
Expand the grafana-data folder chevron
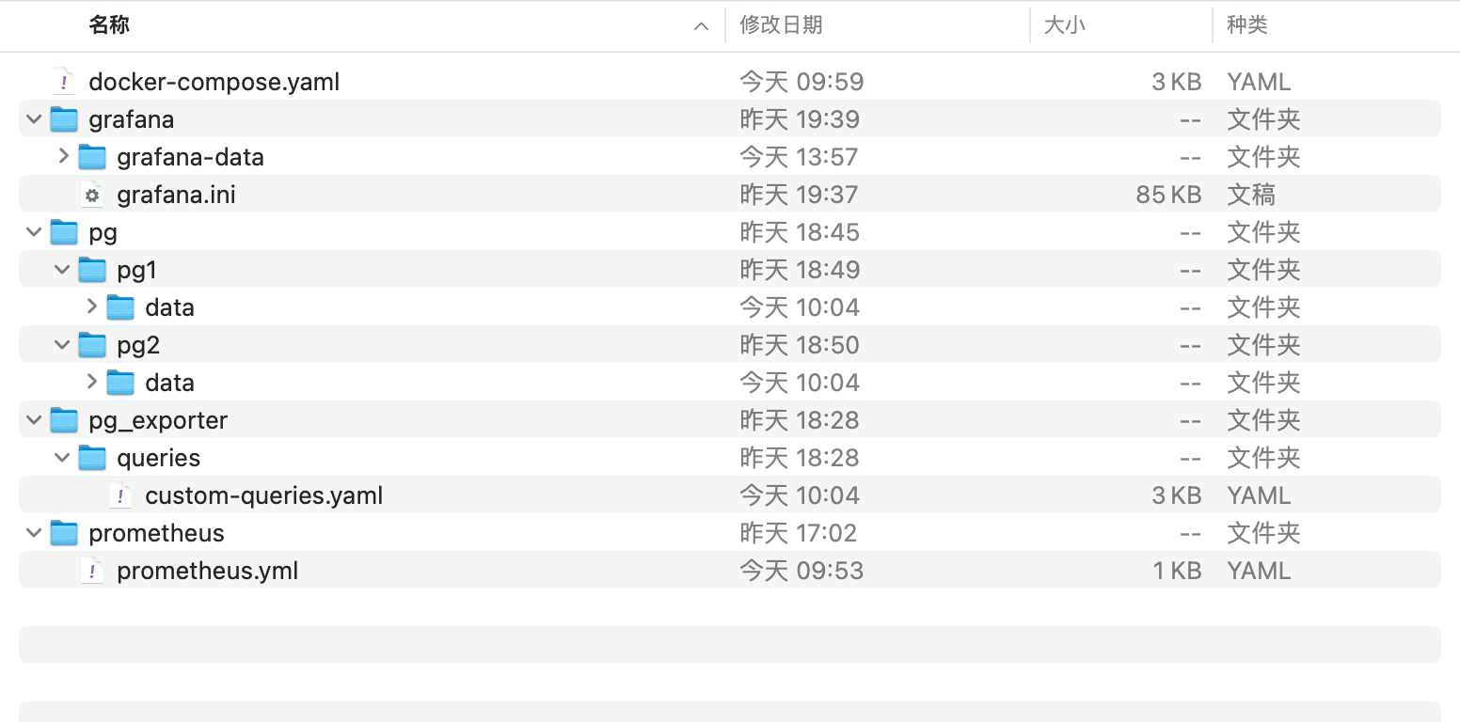coord(63,156)
